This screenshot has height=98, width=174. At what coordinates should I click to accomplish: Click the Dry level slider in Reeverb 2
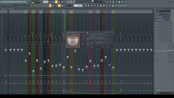[106, 37]
